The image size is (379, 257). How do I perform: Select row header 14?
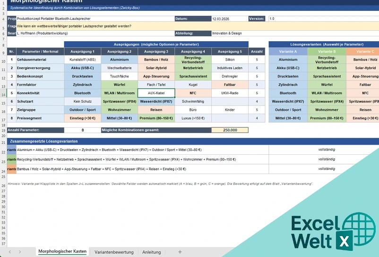(3, 94)
